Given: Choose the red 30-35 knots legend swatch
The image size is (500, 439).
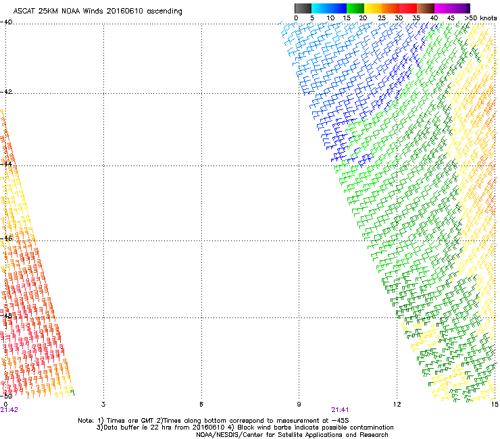Looking at the screenshot, I should [408, 8].
